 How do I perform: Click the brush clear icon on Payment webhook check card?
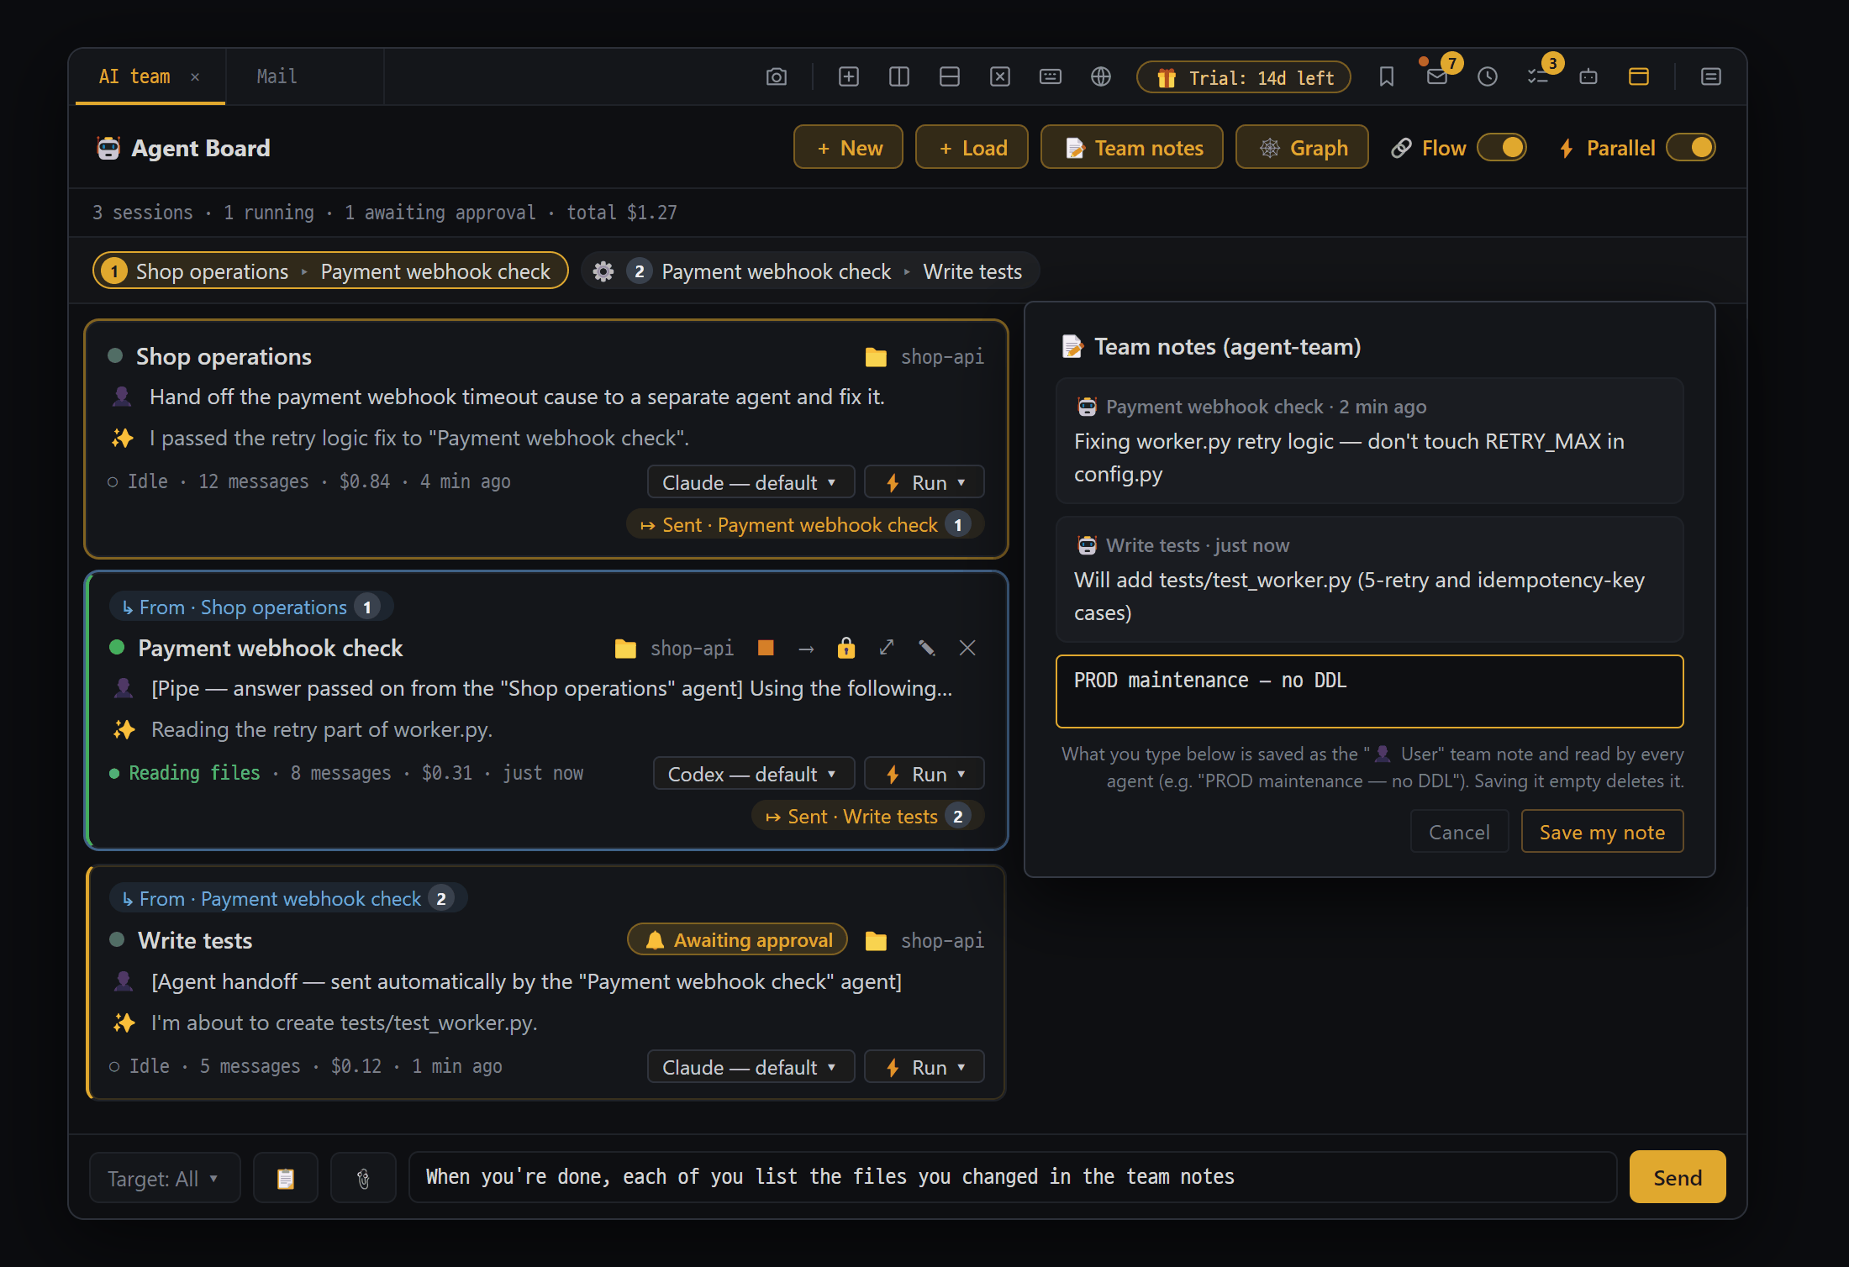pos(927,648)
